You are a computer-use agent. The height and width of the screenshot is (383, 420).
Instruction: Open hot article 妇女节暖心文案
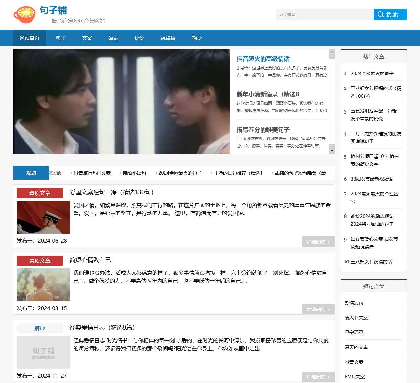point(374,243)
